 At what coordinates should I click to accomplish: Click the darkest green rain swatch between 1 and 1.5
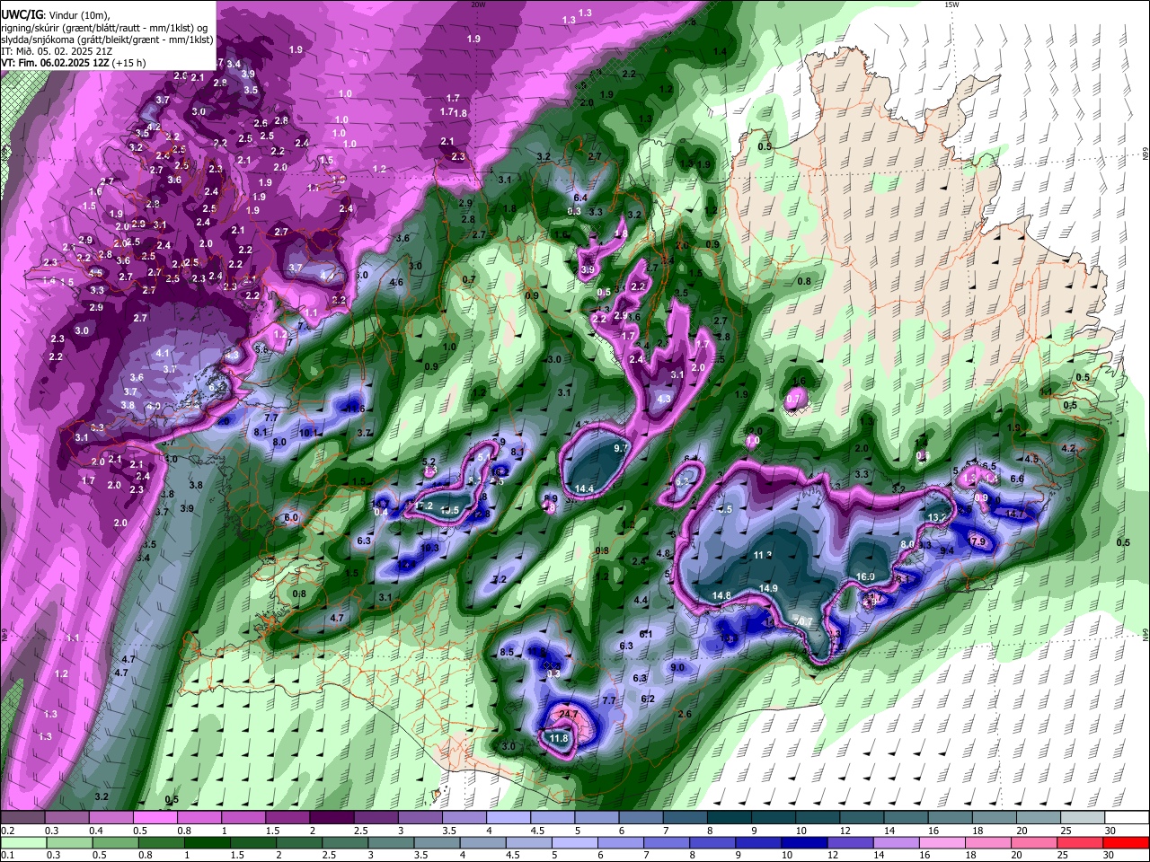207,842
